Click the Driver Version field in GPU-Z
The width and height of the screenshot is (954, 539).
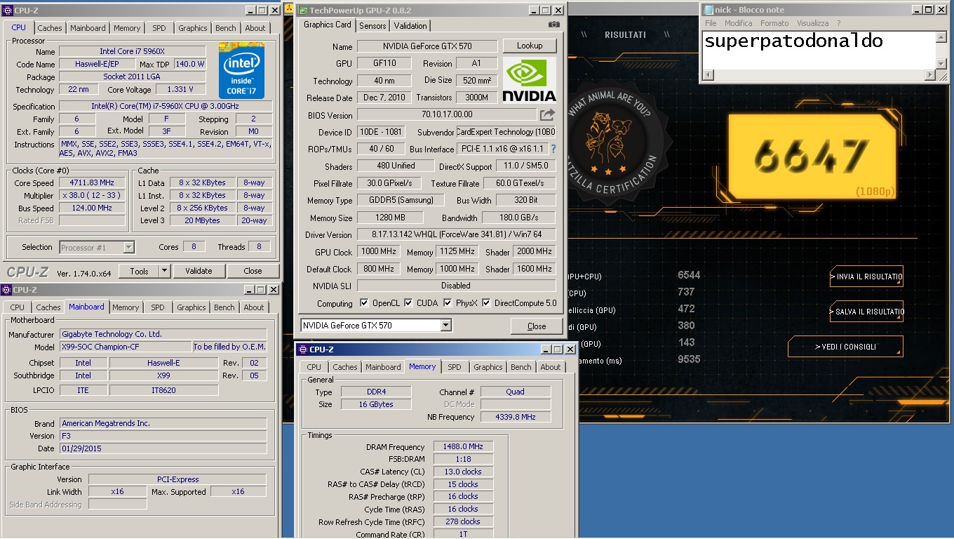(456, 234)
